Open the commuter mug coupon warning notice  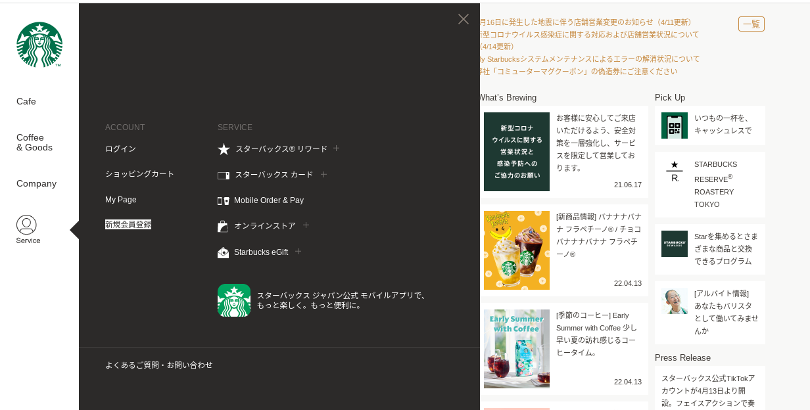click(579, 72)
